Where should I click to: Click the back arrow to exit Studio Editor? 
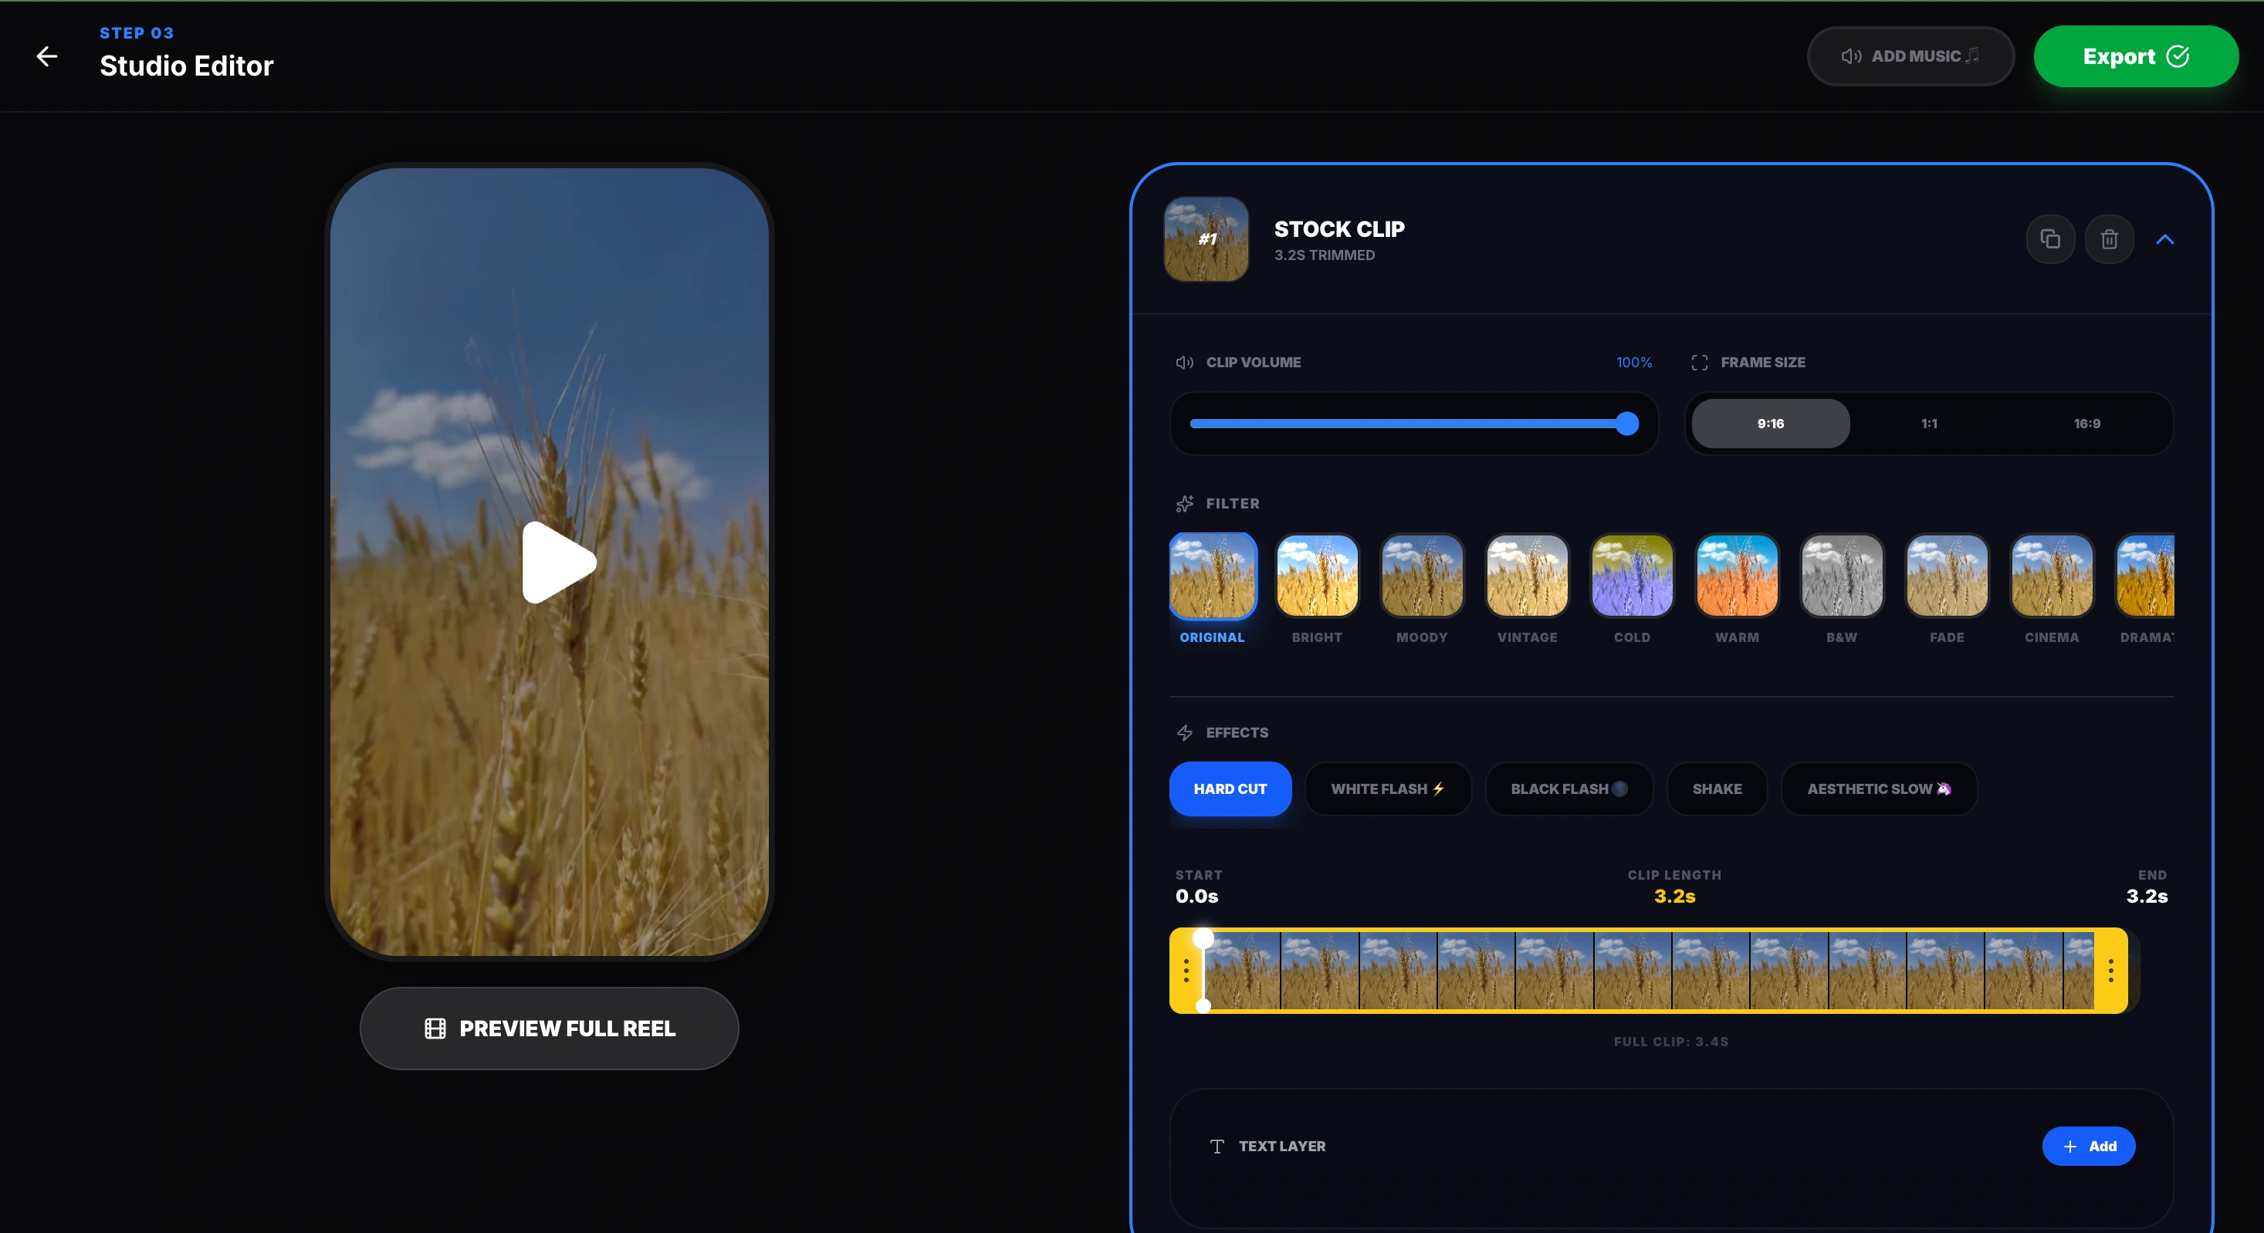[46, 56]
